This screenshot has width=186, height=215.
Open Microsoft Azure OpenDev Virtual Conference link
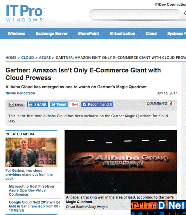[x=32, y=190]
